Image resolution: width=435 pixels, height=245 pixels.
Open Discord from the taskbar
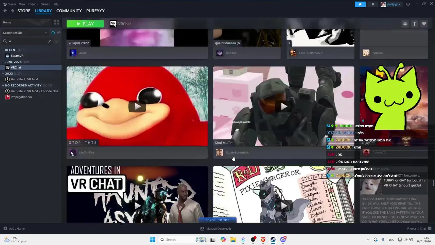click(283, 240)
